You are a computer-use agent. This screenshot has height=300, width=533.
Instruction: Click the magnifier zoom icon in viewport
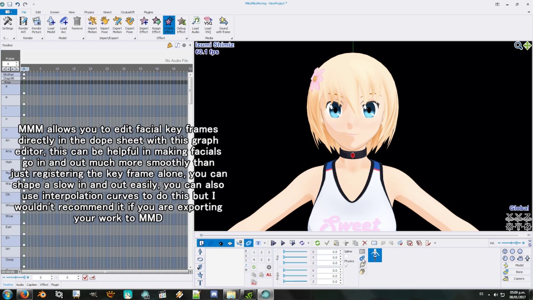(518, 46)
